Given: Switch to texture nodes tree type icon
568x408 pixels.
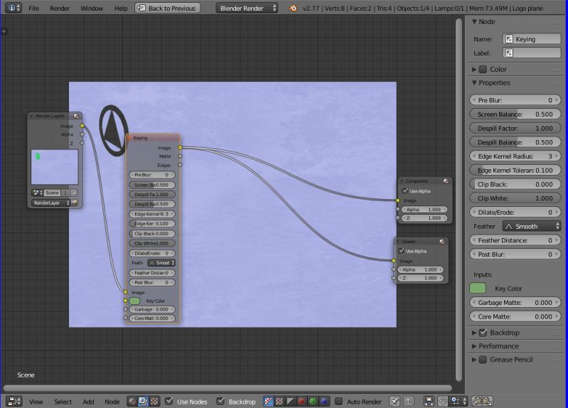Looking at the screenshot, I should click(x=154, y=401).
